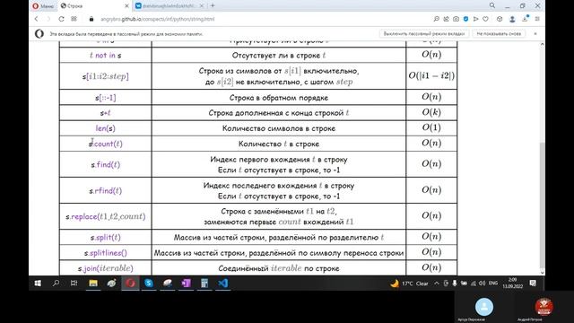
Task: Open Easy Setup sidebar settings icon
Action: [x=537, y=19]
